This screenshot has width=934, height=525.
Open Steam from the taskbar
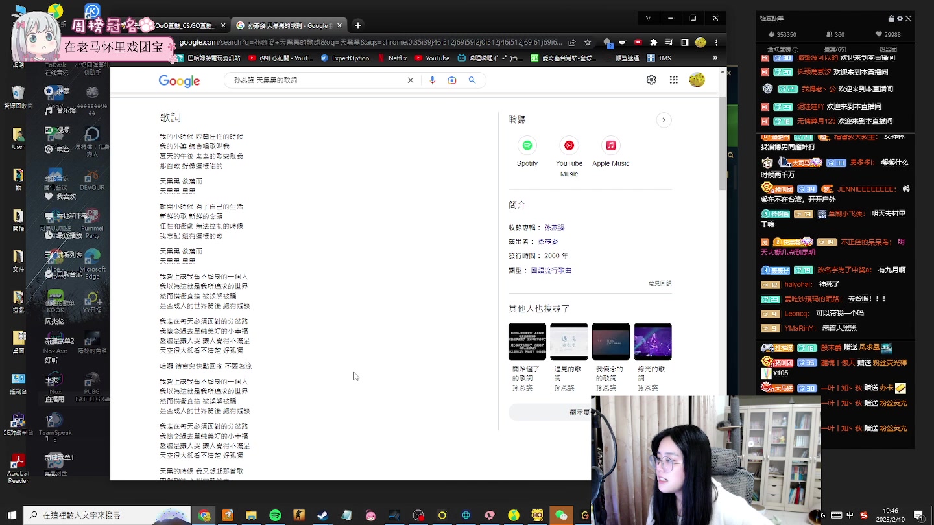point(322,515)
